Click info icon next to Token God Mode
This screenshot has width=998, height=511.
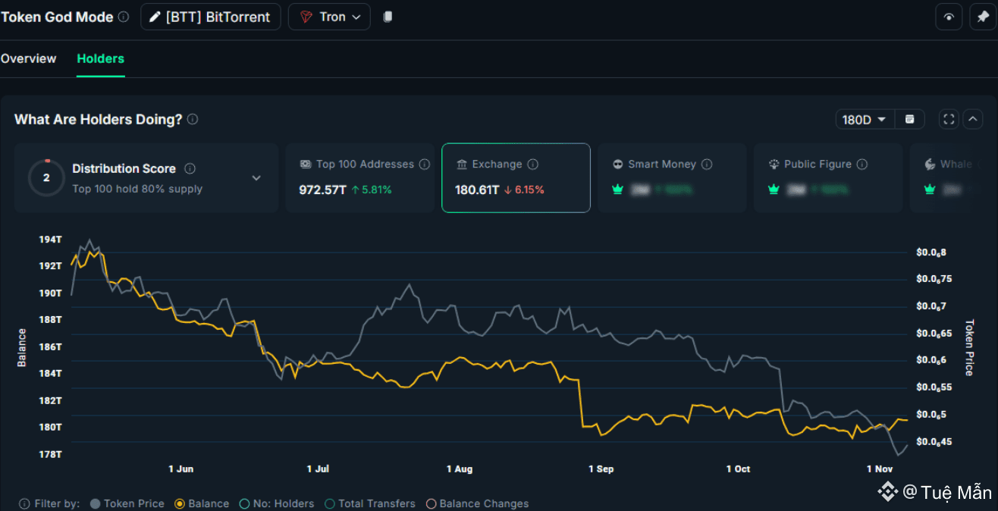124,17
